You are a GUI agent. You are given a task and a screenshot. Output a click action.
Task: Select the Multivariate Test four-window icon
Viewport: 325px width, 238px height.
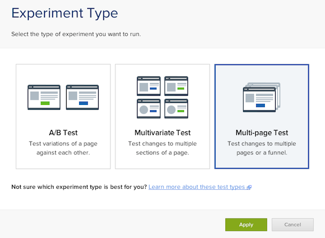162,97
